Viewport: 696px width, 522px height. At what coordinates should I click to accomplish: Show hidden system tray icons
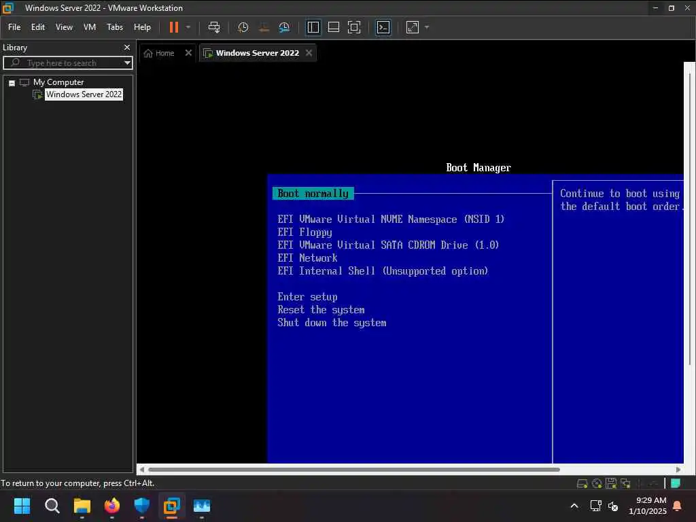(574, 506)
